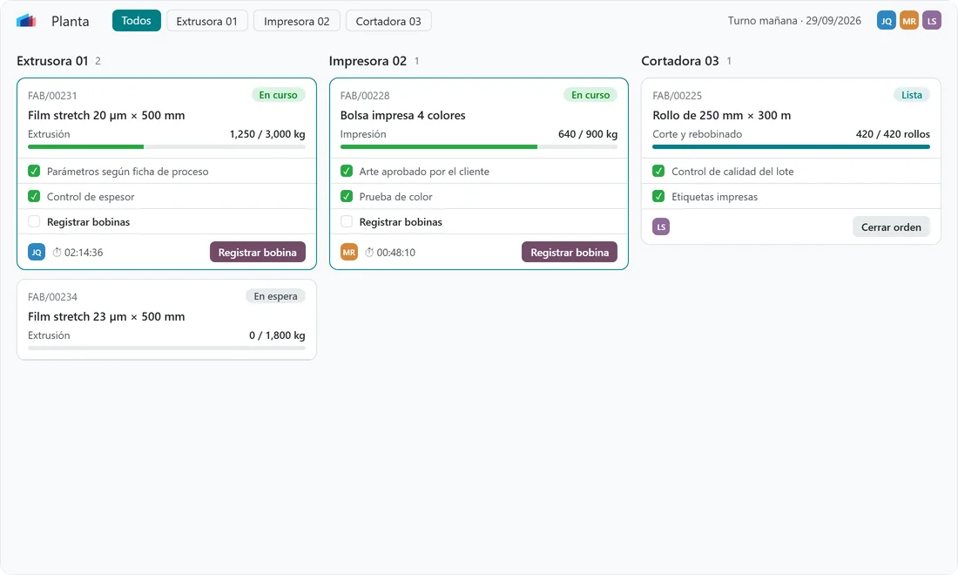This screenshot has width=958, height=575.
Task: Click the En curso badge on FAB/00228
Action: coord(590,95)
